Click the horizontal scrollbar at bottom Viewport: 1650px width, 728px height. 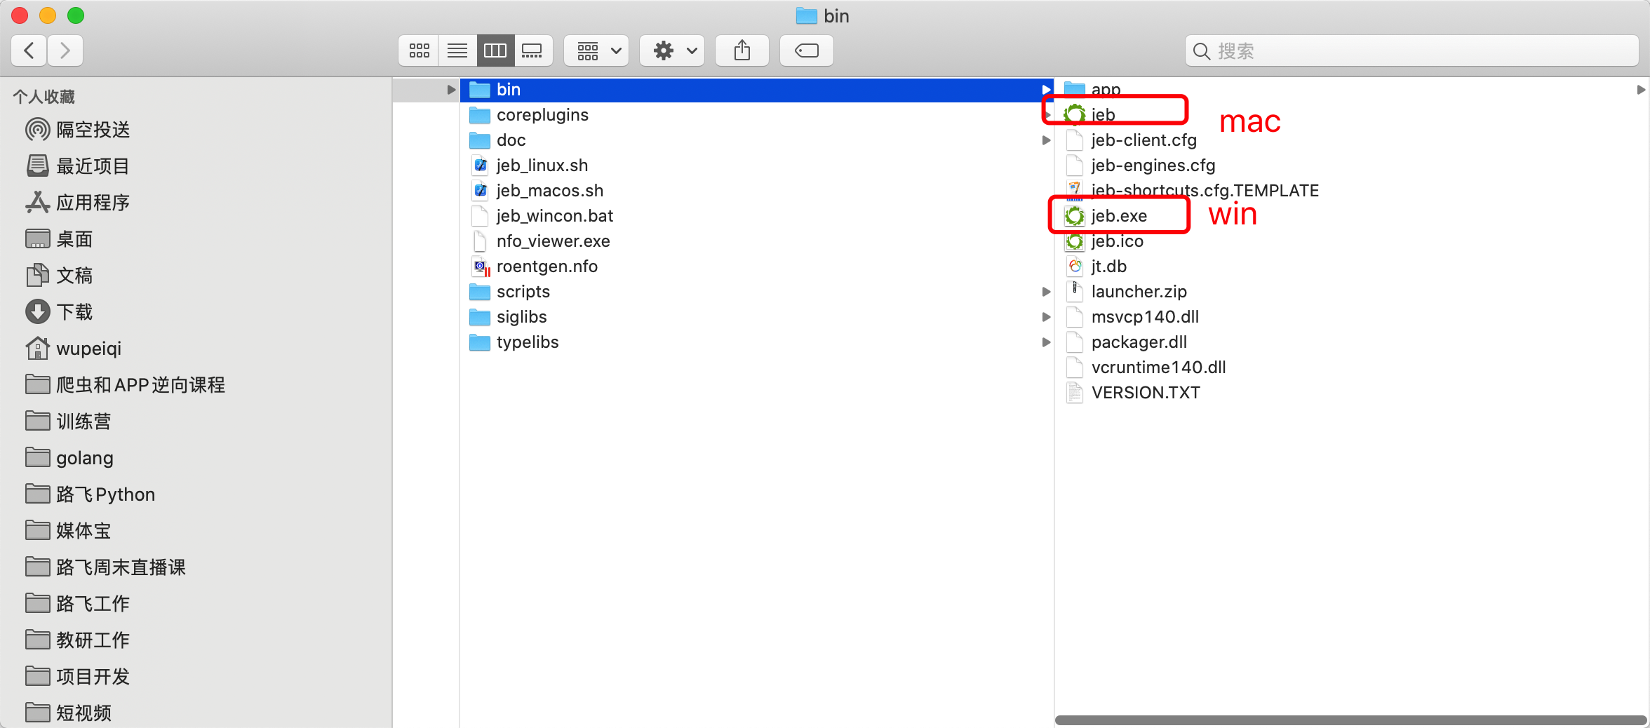click(1351, 720)
